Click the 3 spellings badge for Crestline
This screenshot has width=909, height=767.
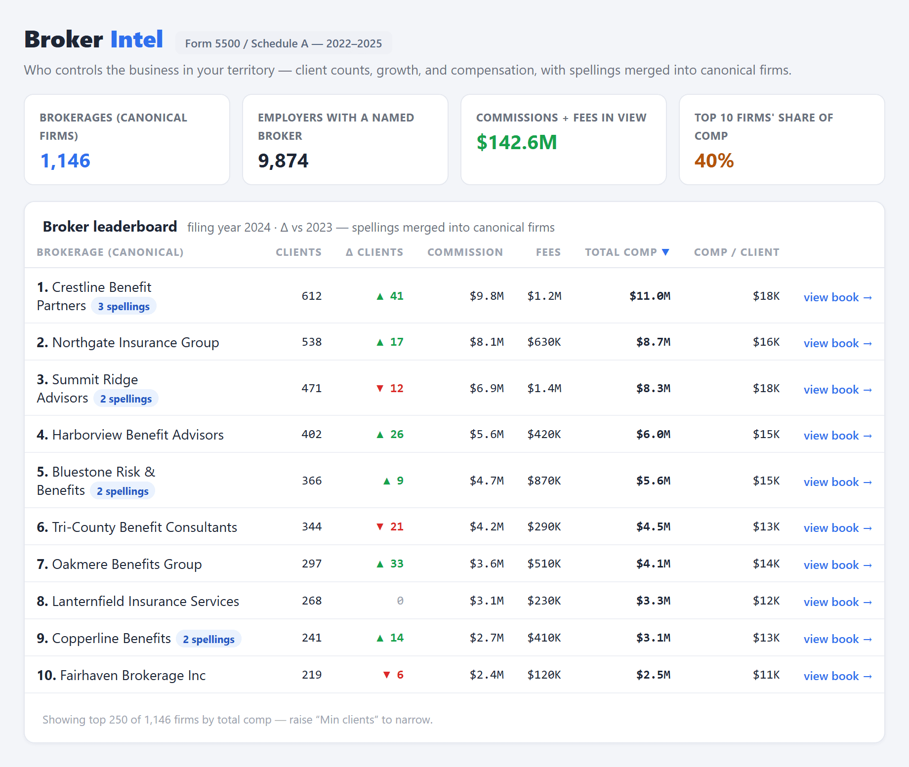coord(124,306)
